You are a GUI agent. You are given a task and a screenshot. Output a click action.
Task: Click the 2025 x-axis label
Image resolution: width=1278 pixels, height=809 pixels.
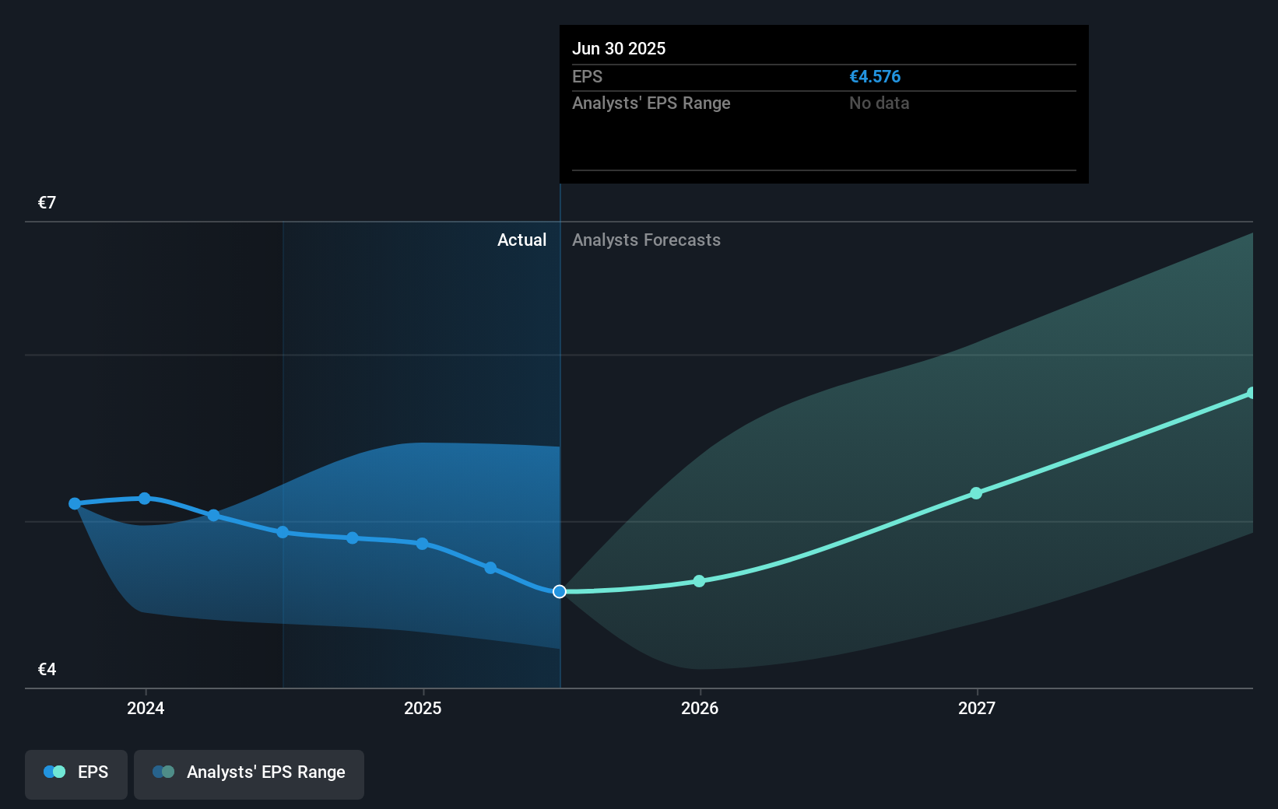point(423,708)
